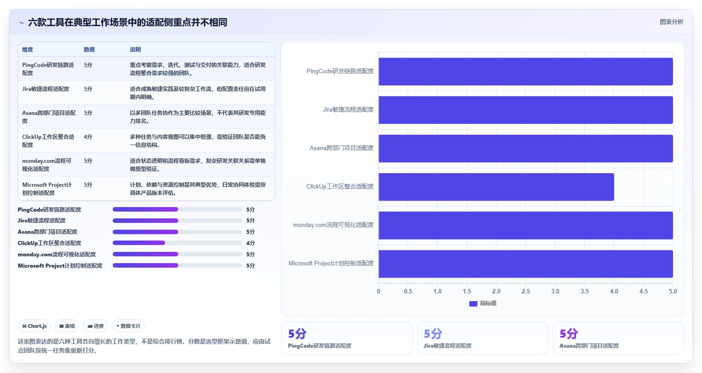Image resolution: width=702 pixels, height=373 pixels.
Task: Open the PingCode研发链路适配度 data card
Action: click(347, 338)
